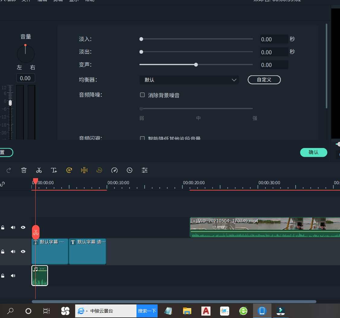Delete the selected clip with trash icon

pos(24,170)
